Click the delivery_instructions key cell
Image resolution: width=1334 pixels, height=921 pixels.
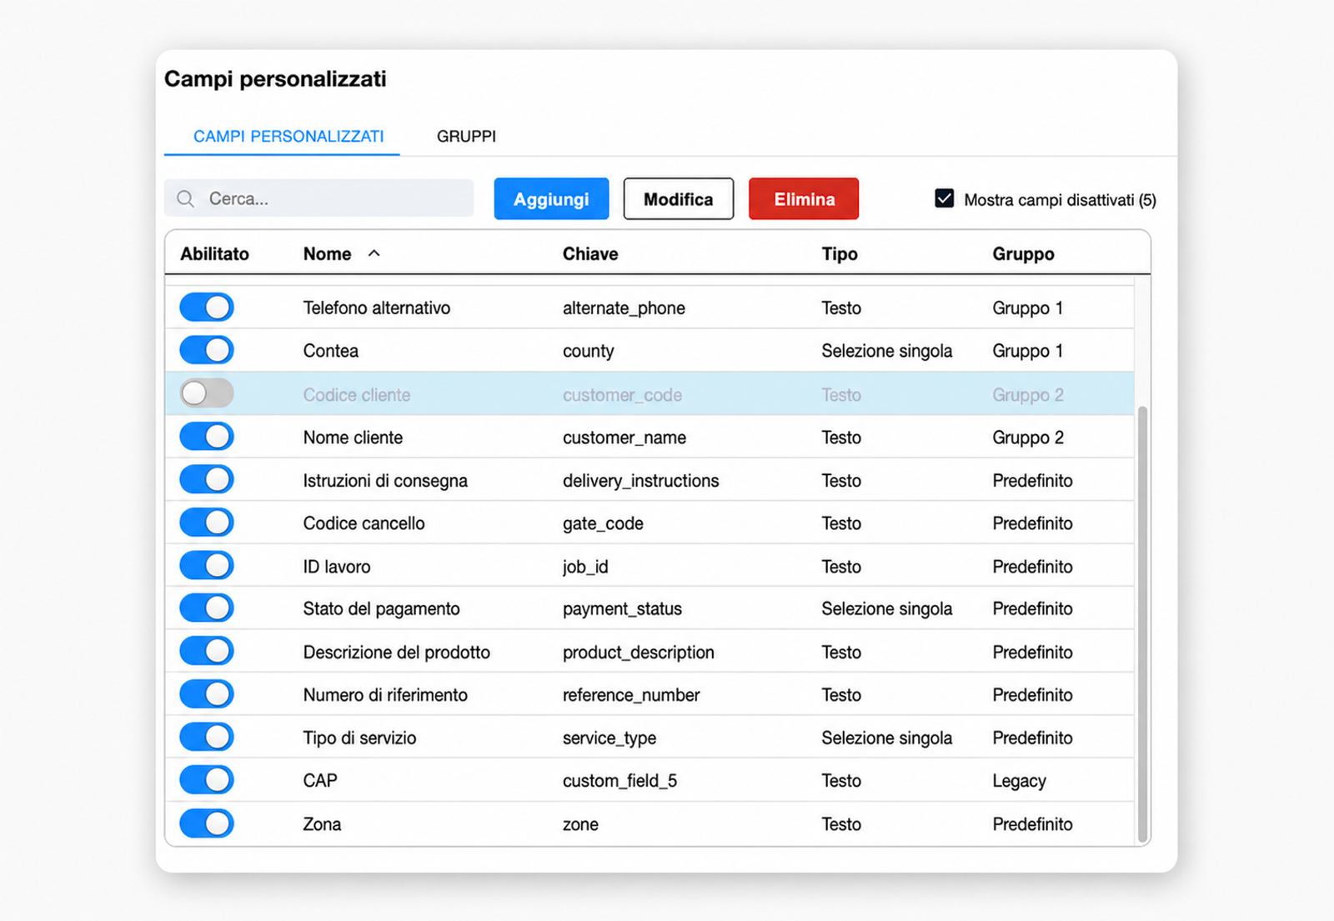click(640, 480)
